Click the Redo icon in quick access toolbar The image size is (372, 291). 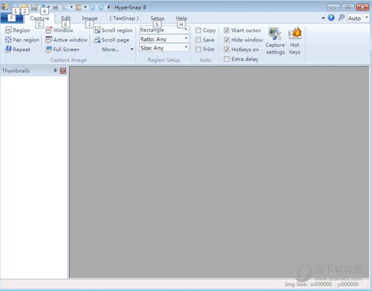coord(101,7)
